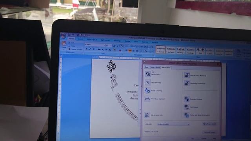251x141 pixels.
Task: Select the Maintenance tab
Action: [x=166, y=68]
